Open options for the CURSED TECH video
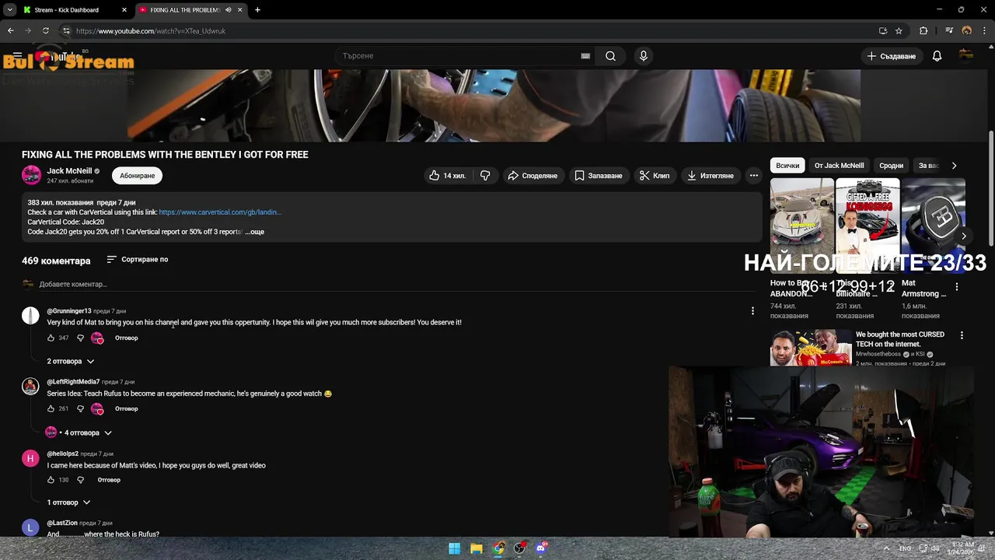The height and width of the screenshot is (560, 995). pos(962,335)
